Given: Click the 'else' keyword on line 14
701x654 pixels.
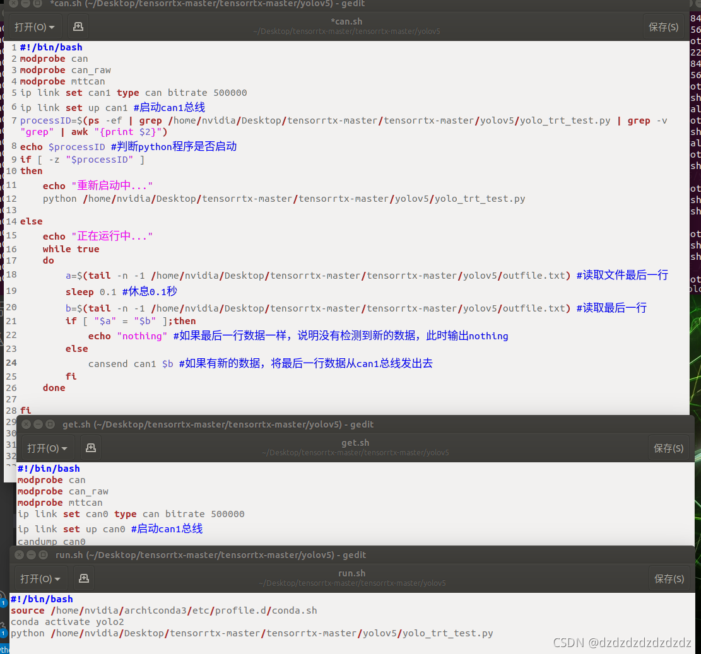Looking at the screenshot, I should coord(32,221).
